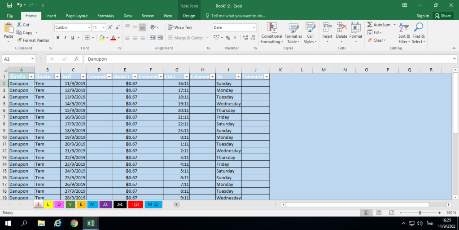Click the AutoSum sigma icon

click(x=370, y=25)
